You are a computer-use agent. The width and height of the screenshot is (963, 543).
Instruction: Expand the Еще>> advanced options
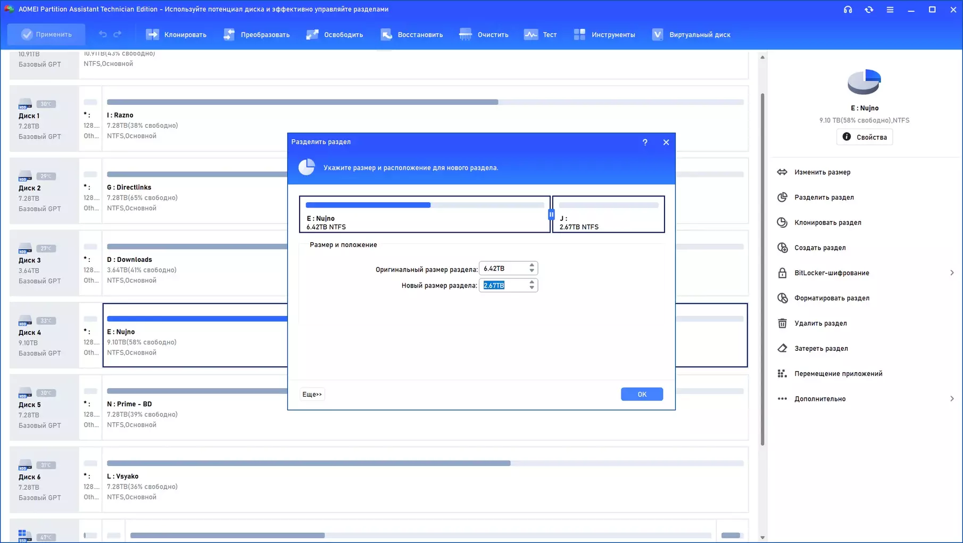point(312,394)
